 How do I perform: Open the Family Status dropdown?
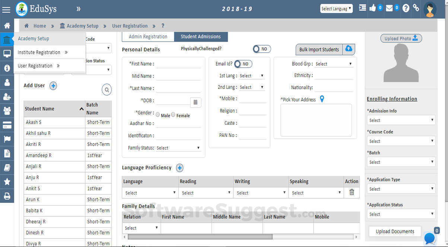coord(178,148)
